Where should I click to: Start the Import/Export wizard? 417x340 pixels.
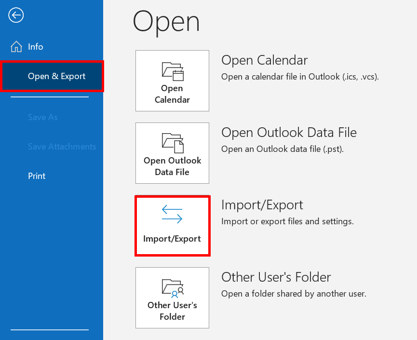pyautogui.click(x=172, y=226)
